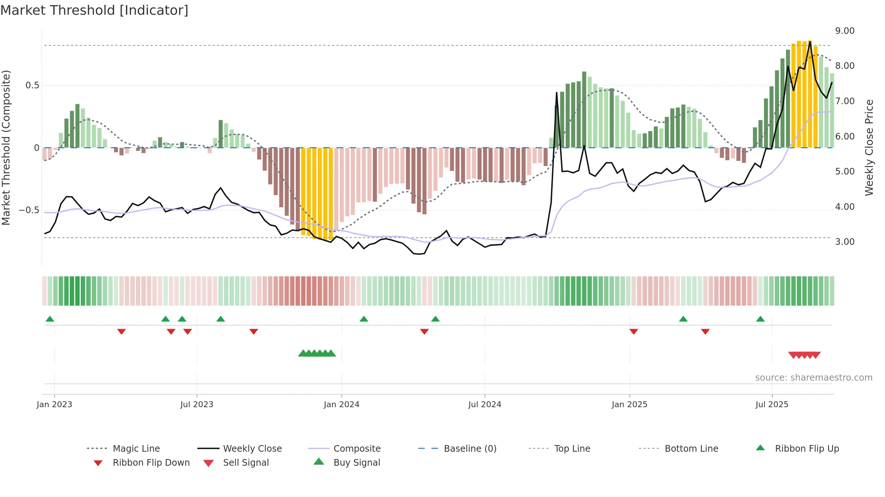Screen dimensions: 885x497
Task: Click the green flip-up triangle just before Jul 2025
Action: (760, 319)
